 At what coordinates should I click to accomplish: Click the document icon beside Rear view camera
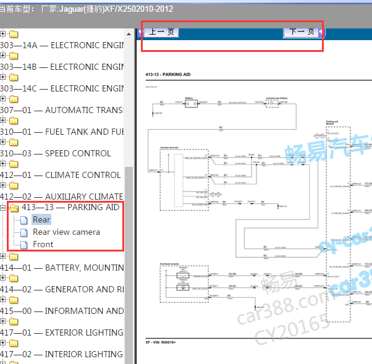pos(24,232)
